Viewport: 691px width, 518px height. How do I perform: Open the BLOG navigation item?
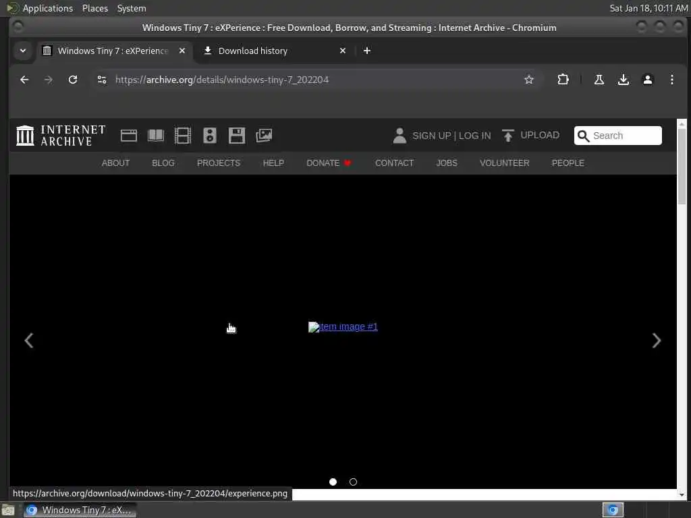pyautogui.click(x=163, y=163)
